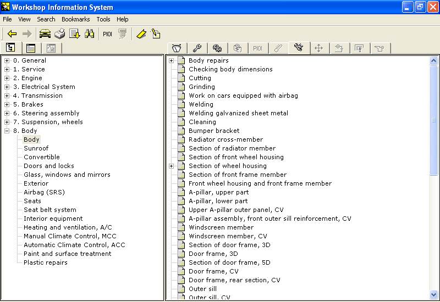Open the Windscreen member, CV document
This screenshot has height=302, width=440.
(228, 236)
